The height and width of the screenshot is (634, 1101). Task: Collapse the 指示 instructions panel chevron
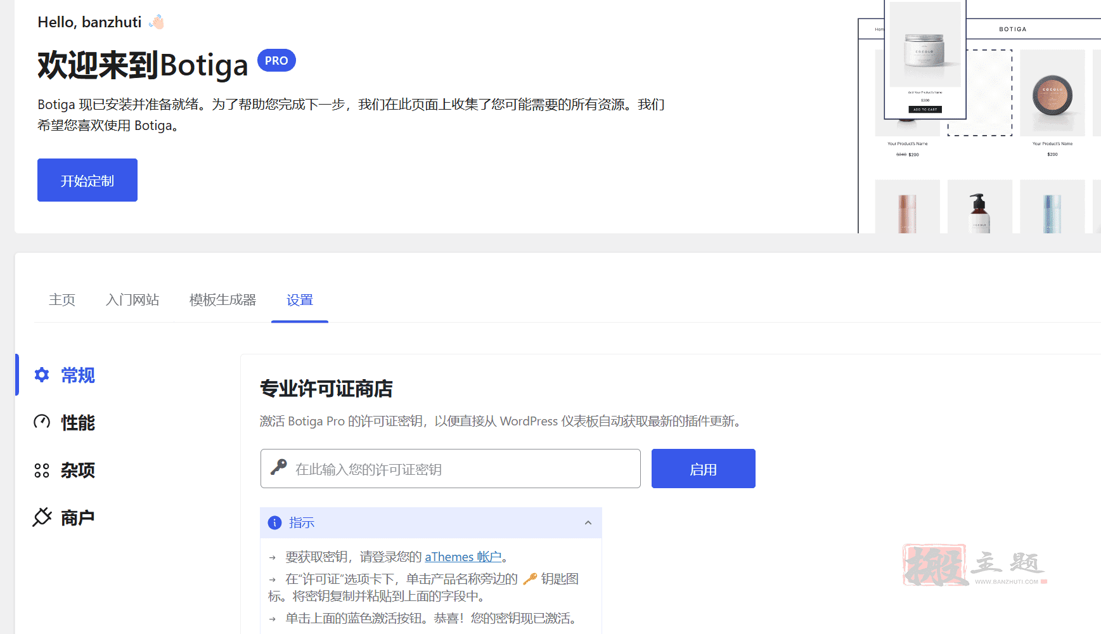(x=588, y=522)
